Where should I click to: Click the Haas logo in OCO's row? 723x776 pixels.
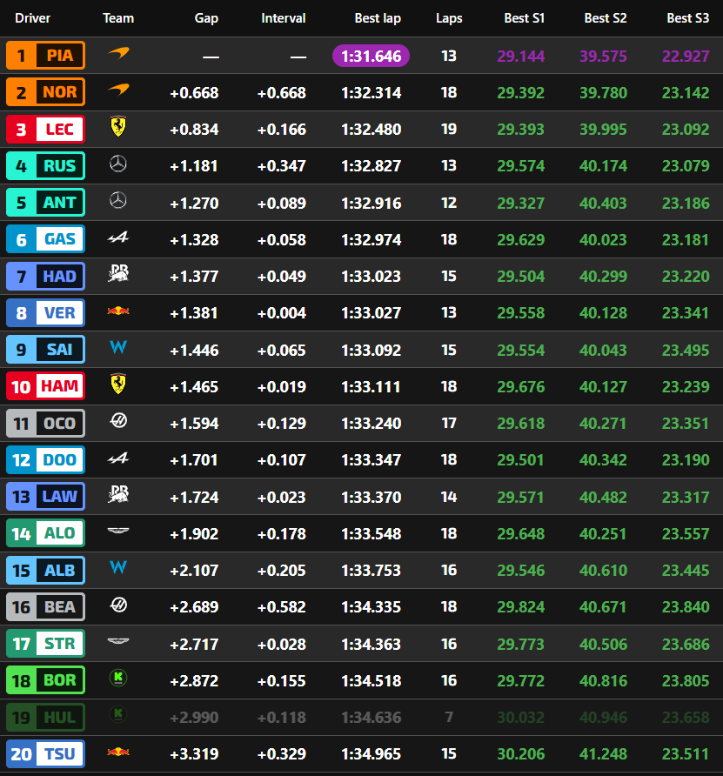click(x=118, y=421)
